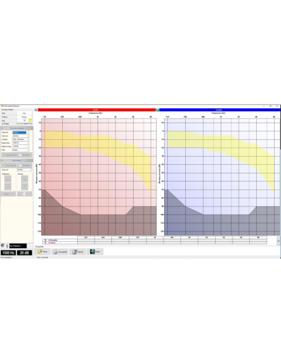Click the X icon of Test manuel Réinitialiser

coord(20,165)
